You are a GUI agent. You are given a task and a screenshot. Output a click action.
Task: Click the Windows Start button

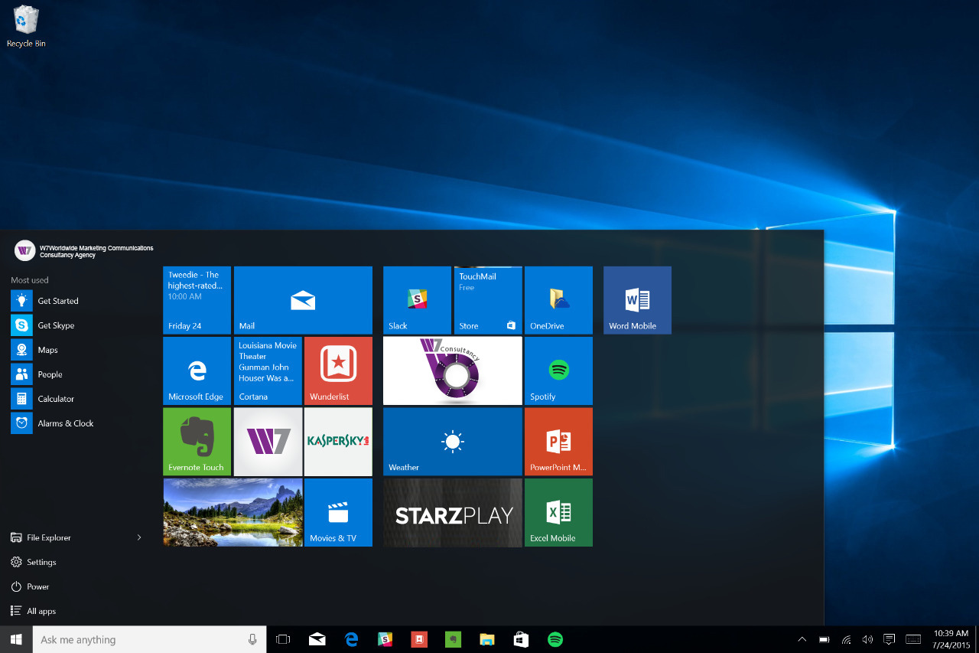click(x=16, y=639)
